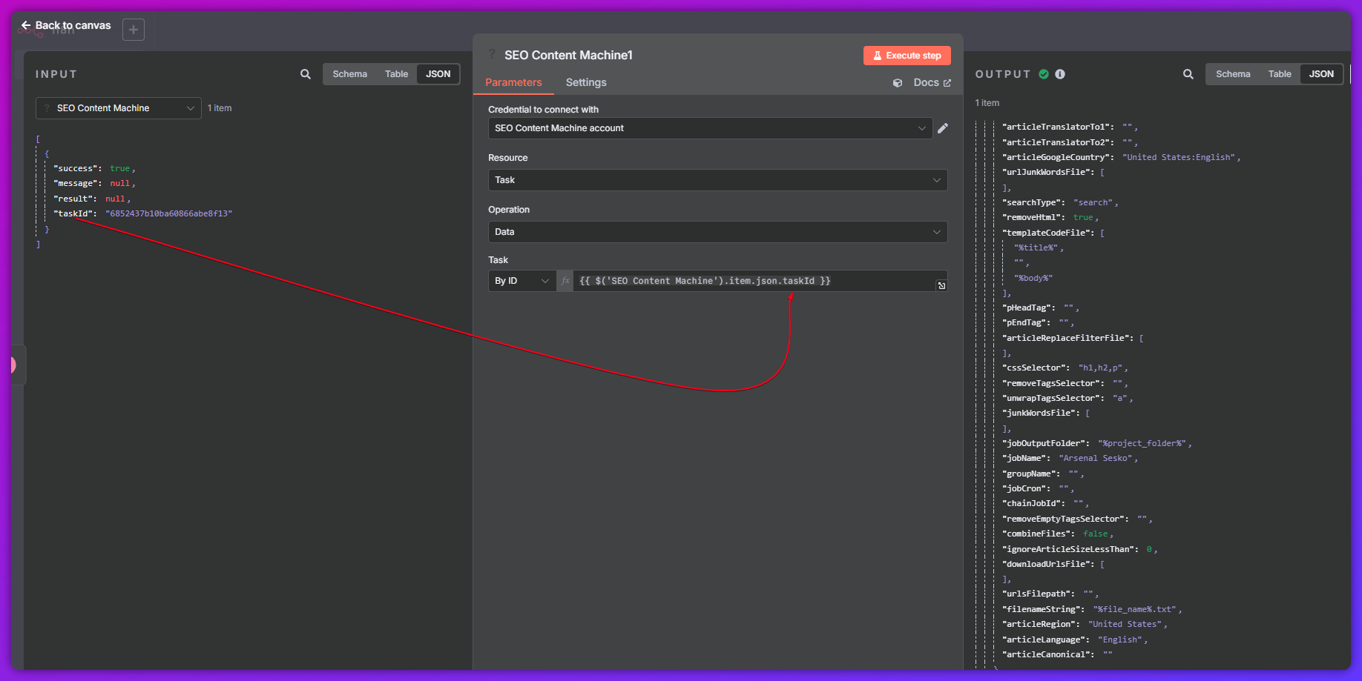Open the SEO Content Machine input node dropdown
Image resolution: width=1362 pixels, height=681 pixels.
(119, 108)
